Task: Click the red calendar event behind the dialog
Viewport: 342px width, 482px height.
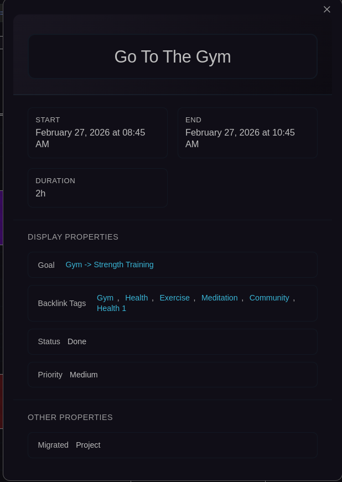Action: tap(1, 401)
